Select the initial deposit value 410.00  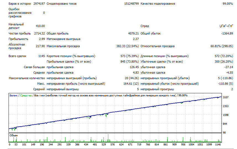tap(40, 26)
